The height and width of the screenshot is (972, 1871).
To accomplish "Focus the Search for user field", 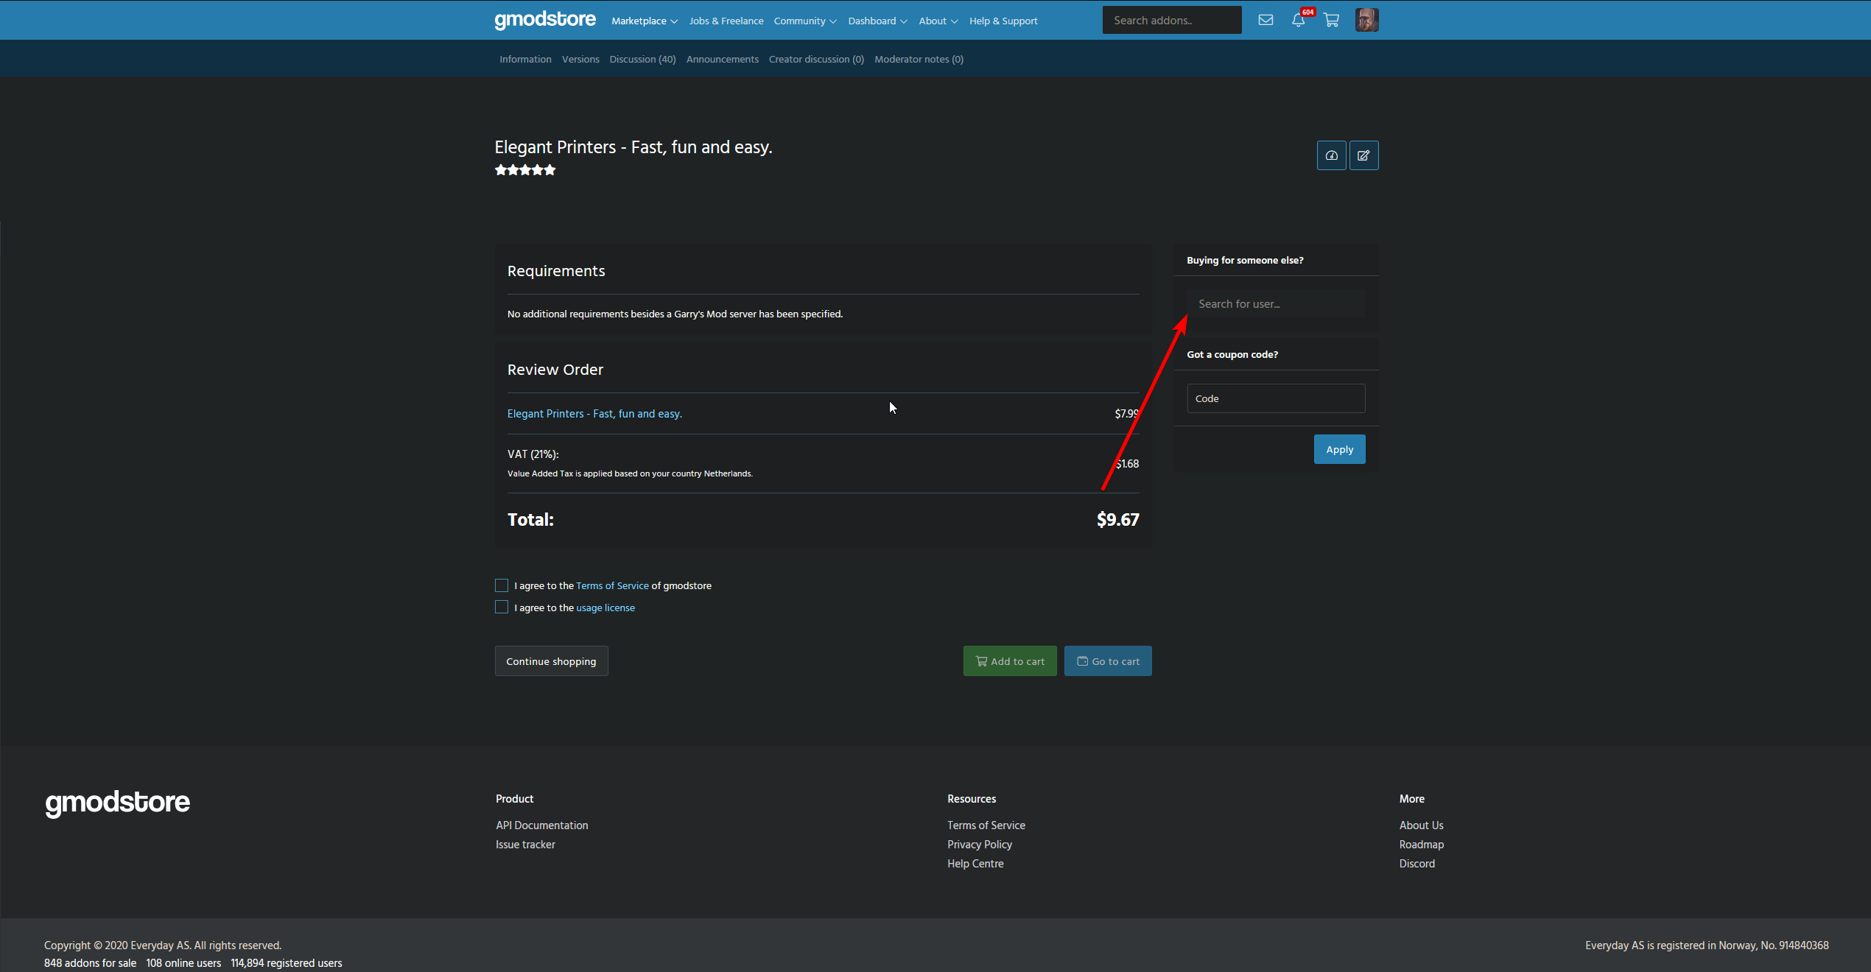I will [x=1276, y=303].
